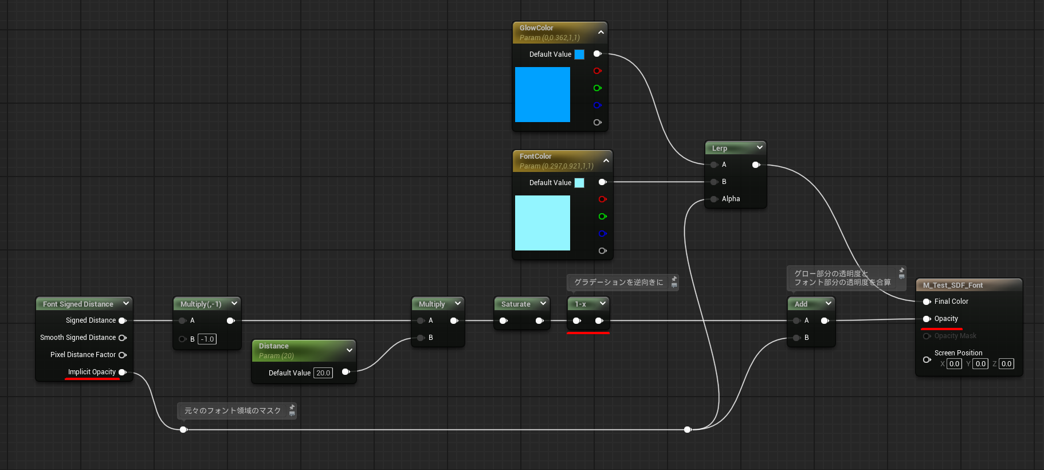
Task: Expand the Lerp node chevron
Action: [759, 147]
